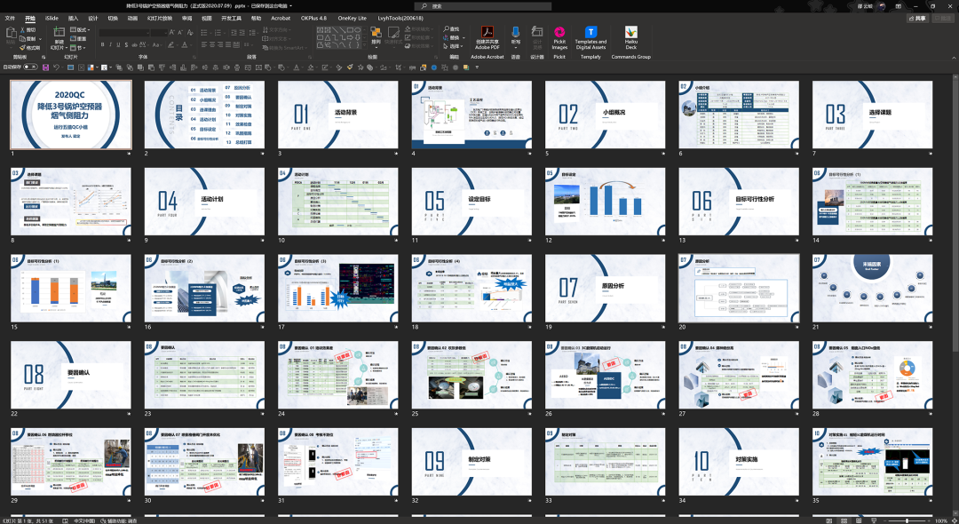Viewport: 959px width, 524px height.
Task: Select slide 12 thumbnail with bar chart
Action: click(605, 202)
